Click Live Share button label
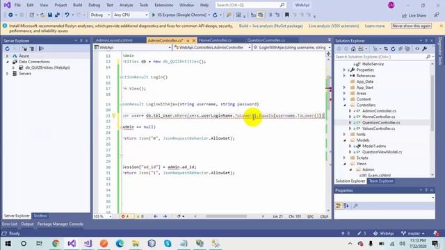 (x=417, y=15)
